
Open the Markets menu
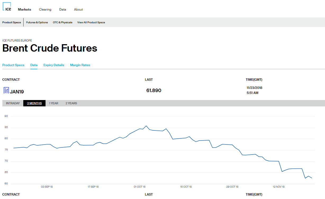25,10
